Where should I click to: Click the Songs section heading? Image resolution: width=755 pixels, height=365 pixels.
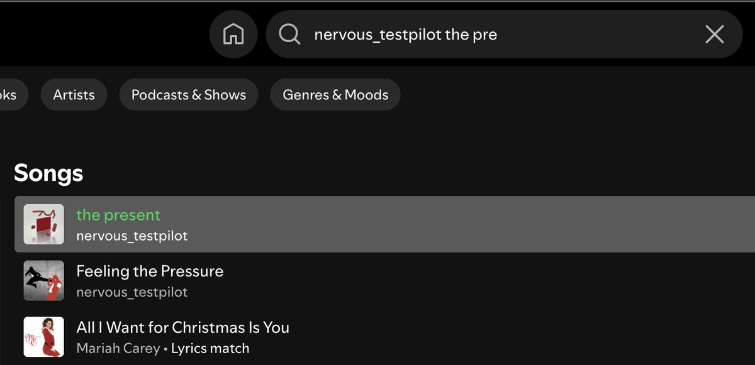click(x=48, y=173)
